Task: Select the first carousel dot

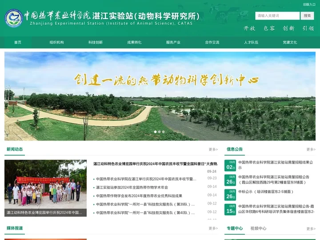Action: pyautogui.click(x=155, y=132)
